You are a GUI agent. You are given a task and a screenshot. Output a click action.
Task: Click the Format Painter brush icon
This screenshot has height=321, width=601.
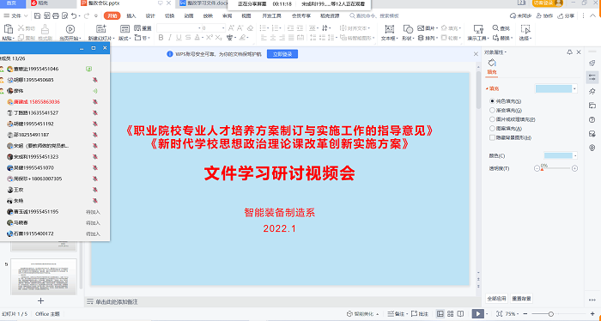(45, 29)
